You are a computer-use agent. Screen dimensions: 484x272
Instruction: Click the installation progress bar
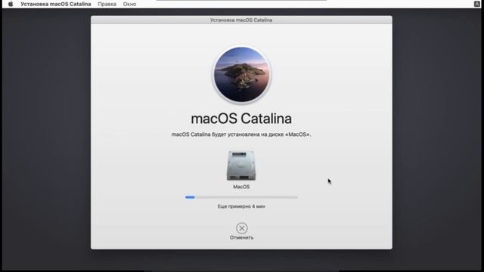pyautogui.click(x=242, y=197)
